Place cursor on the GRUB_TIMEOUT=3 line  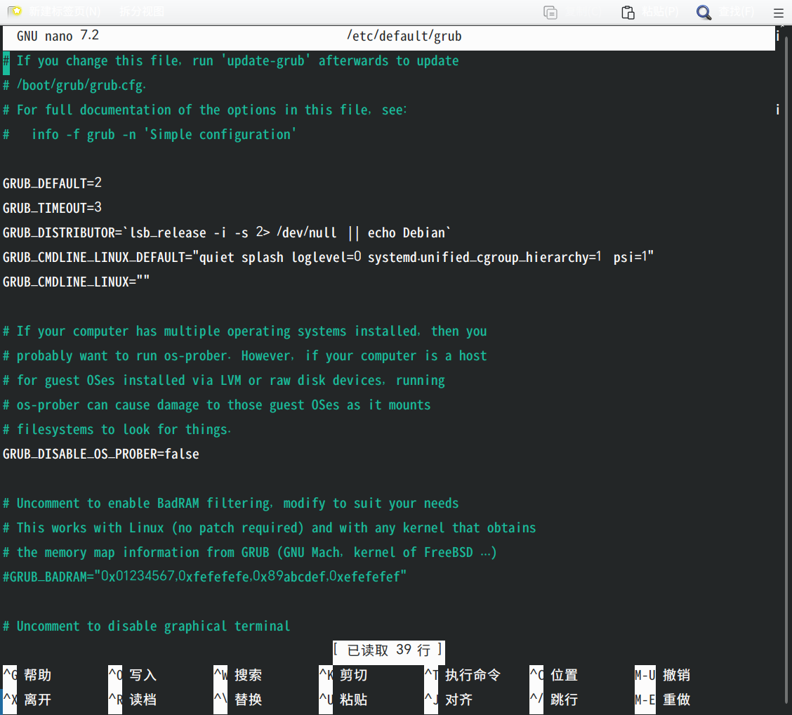tap(52, 208)
